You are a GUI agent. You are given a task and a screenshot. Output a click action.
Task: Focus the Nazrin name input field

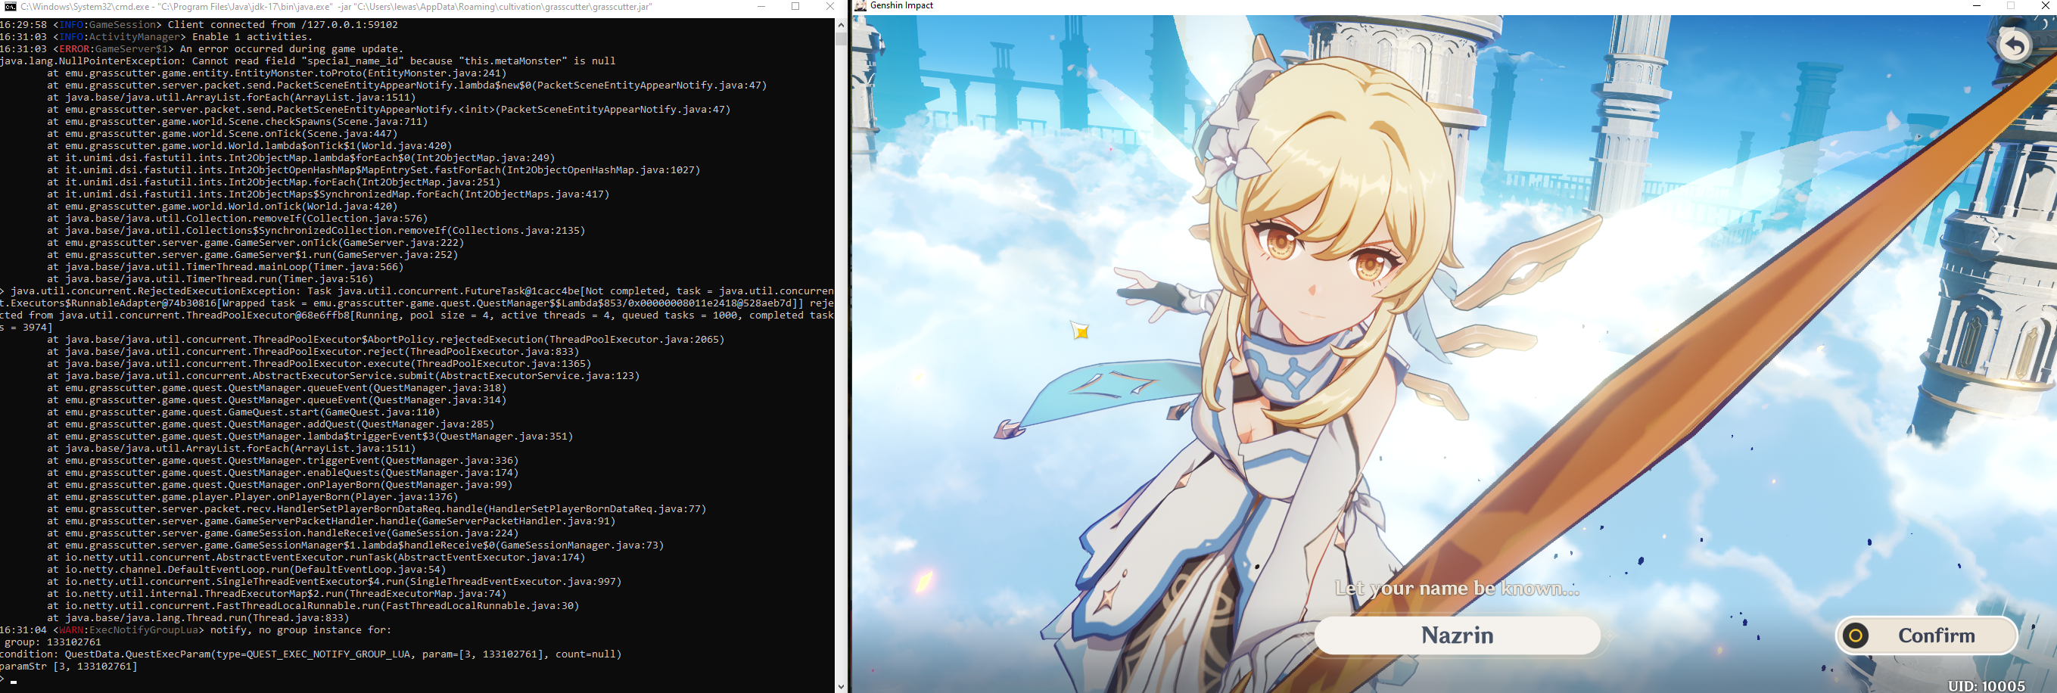[1458, 636]
